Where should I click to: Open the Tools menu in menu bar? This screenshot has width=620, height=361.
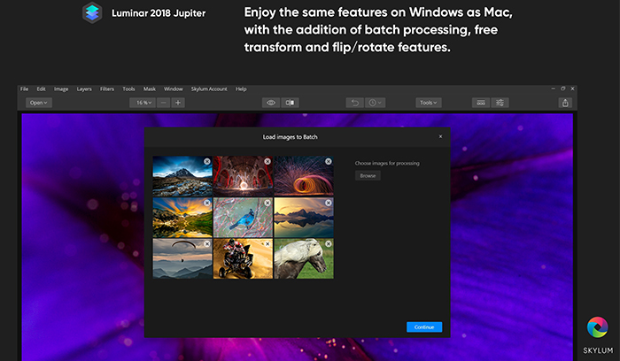click(128, 88)
